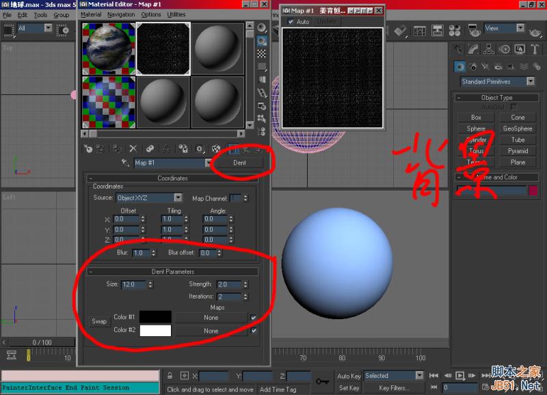Click the Assign Material to Selection icon
Image resolution: width=547 pixels, height=395 pixels.
pyautogui.click(x=116, y=148)
